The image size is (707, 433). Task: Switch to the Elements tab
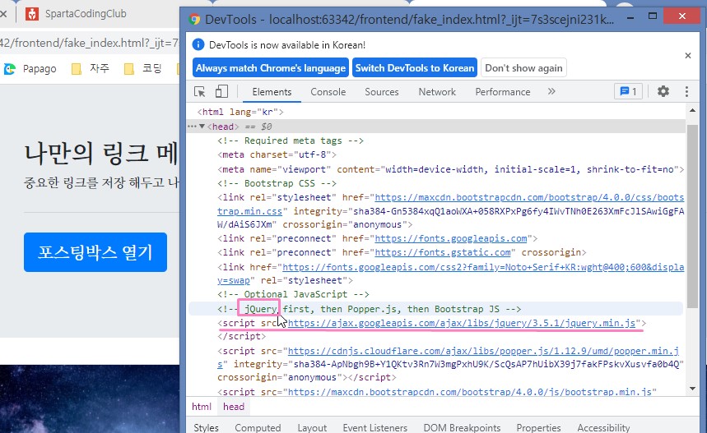[272, 92]
